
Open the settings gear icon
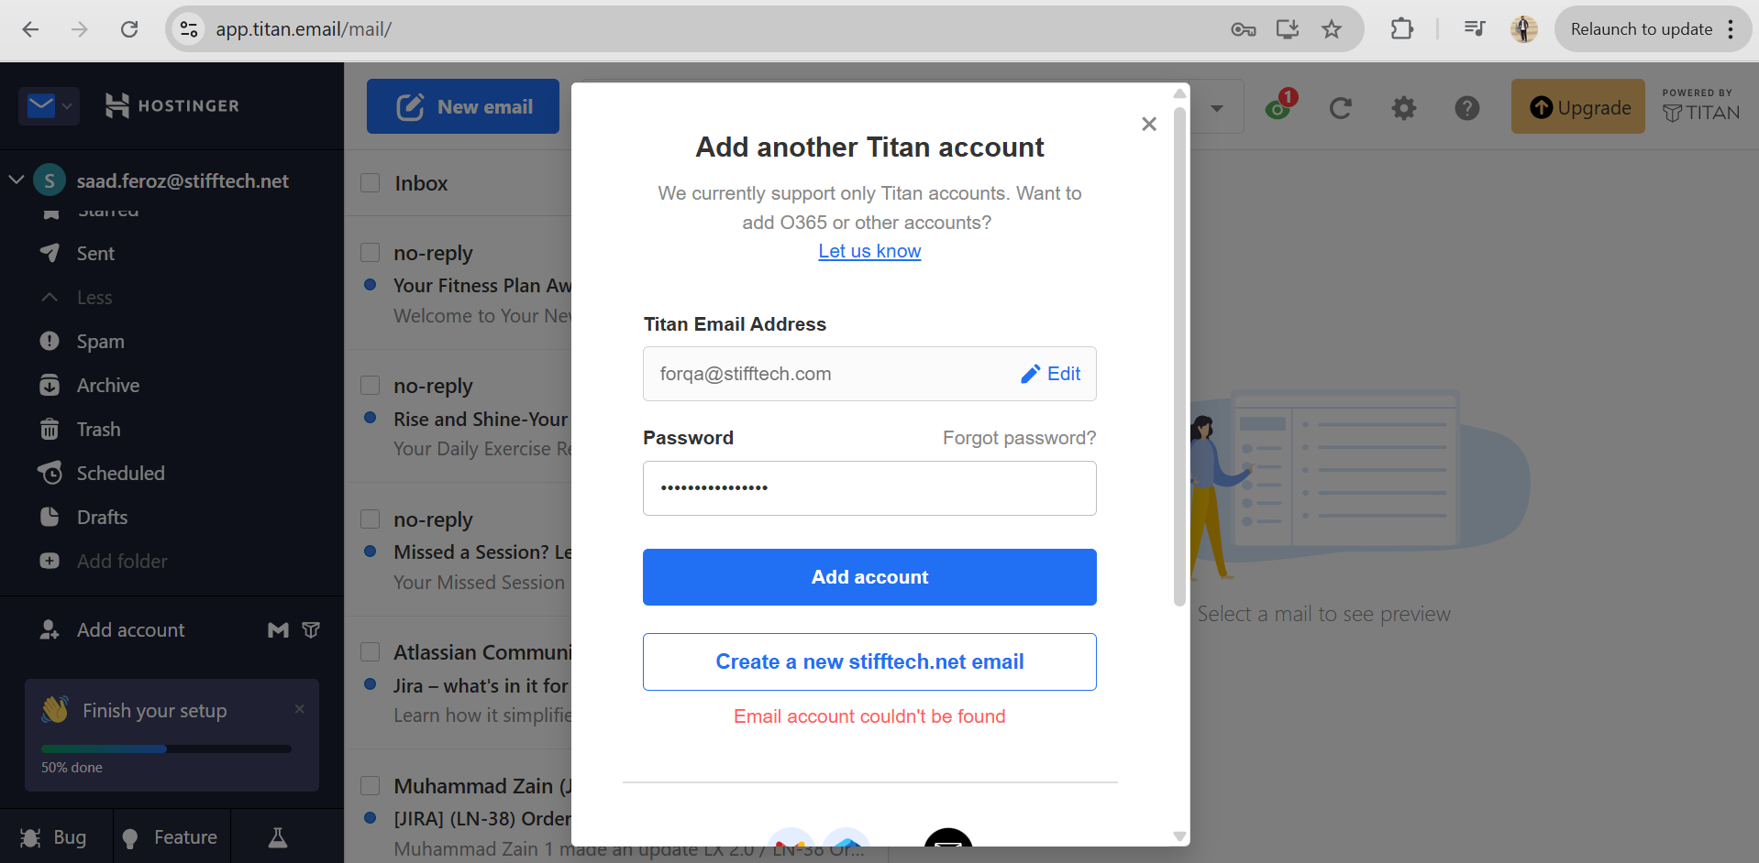[1403, 109]
